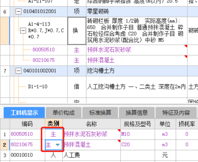This screenshot has width=198, height=162.
Task: Select the 零星砌砖 item name
Action: click(x=98, y=11)
